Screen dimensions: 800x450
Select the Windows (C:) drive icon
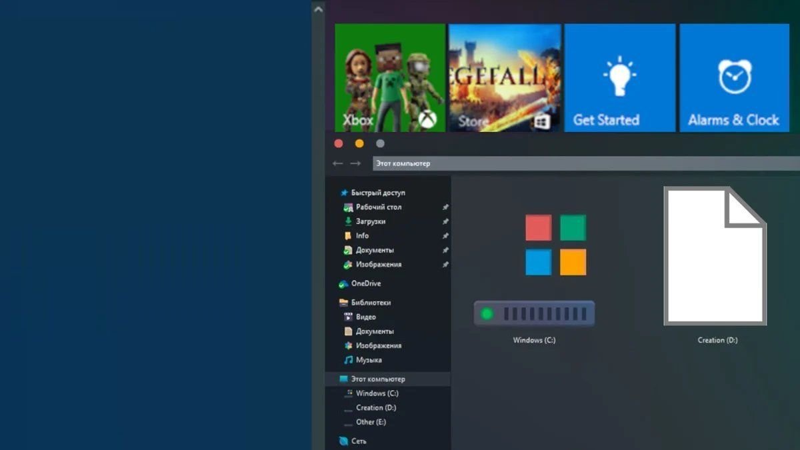pyautogui.click(x=535, y=270)
